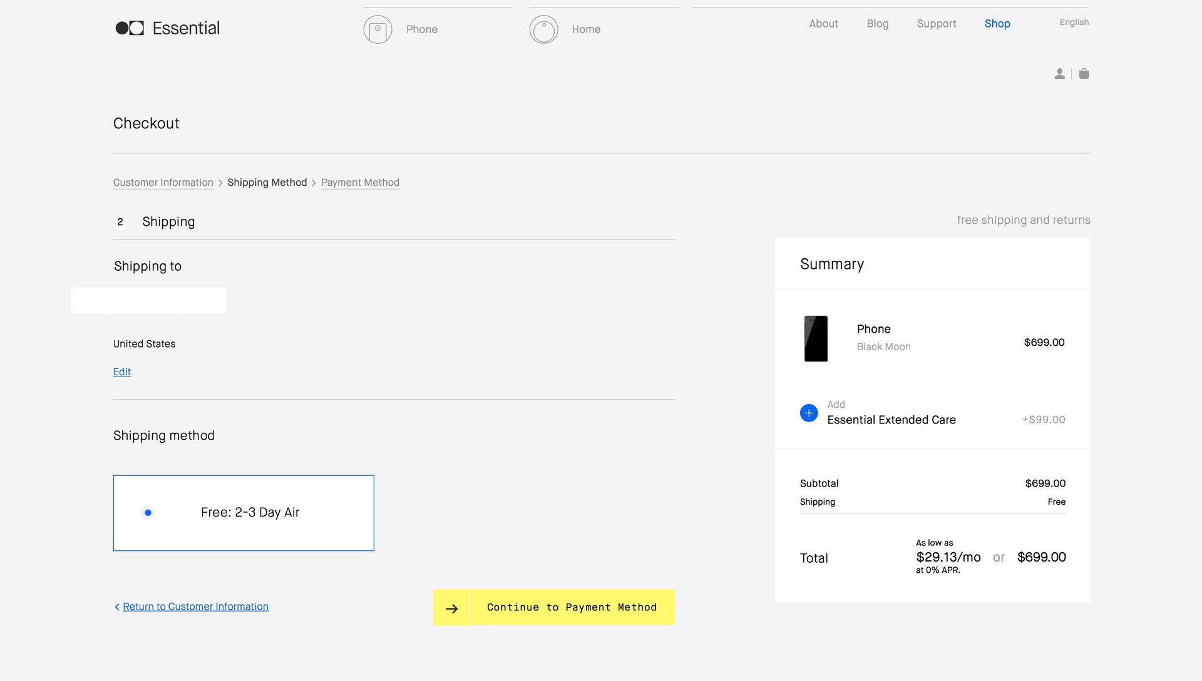1202x681 pixels.
Task: Click the back chevron before Return link
Action: 117,607
